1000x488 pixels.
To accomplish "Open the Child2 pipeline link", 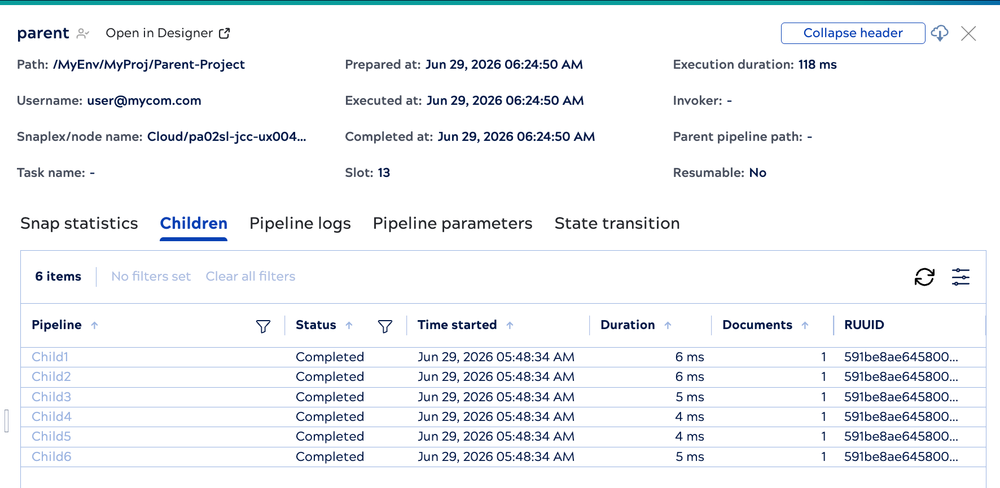I will pos(51,376).
